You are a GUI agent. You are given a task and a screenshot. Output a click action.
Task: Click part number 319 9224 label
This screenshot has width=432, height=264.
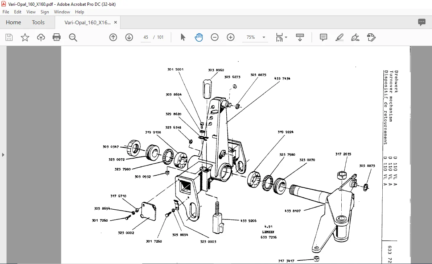pos(286,132)
